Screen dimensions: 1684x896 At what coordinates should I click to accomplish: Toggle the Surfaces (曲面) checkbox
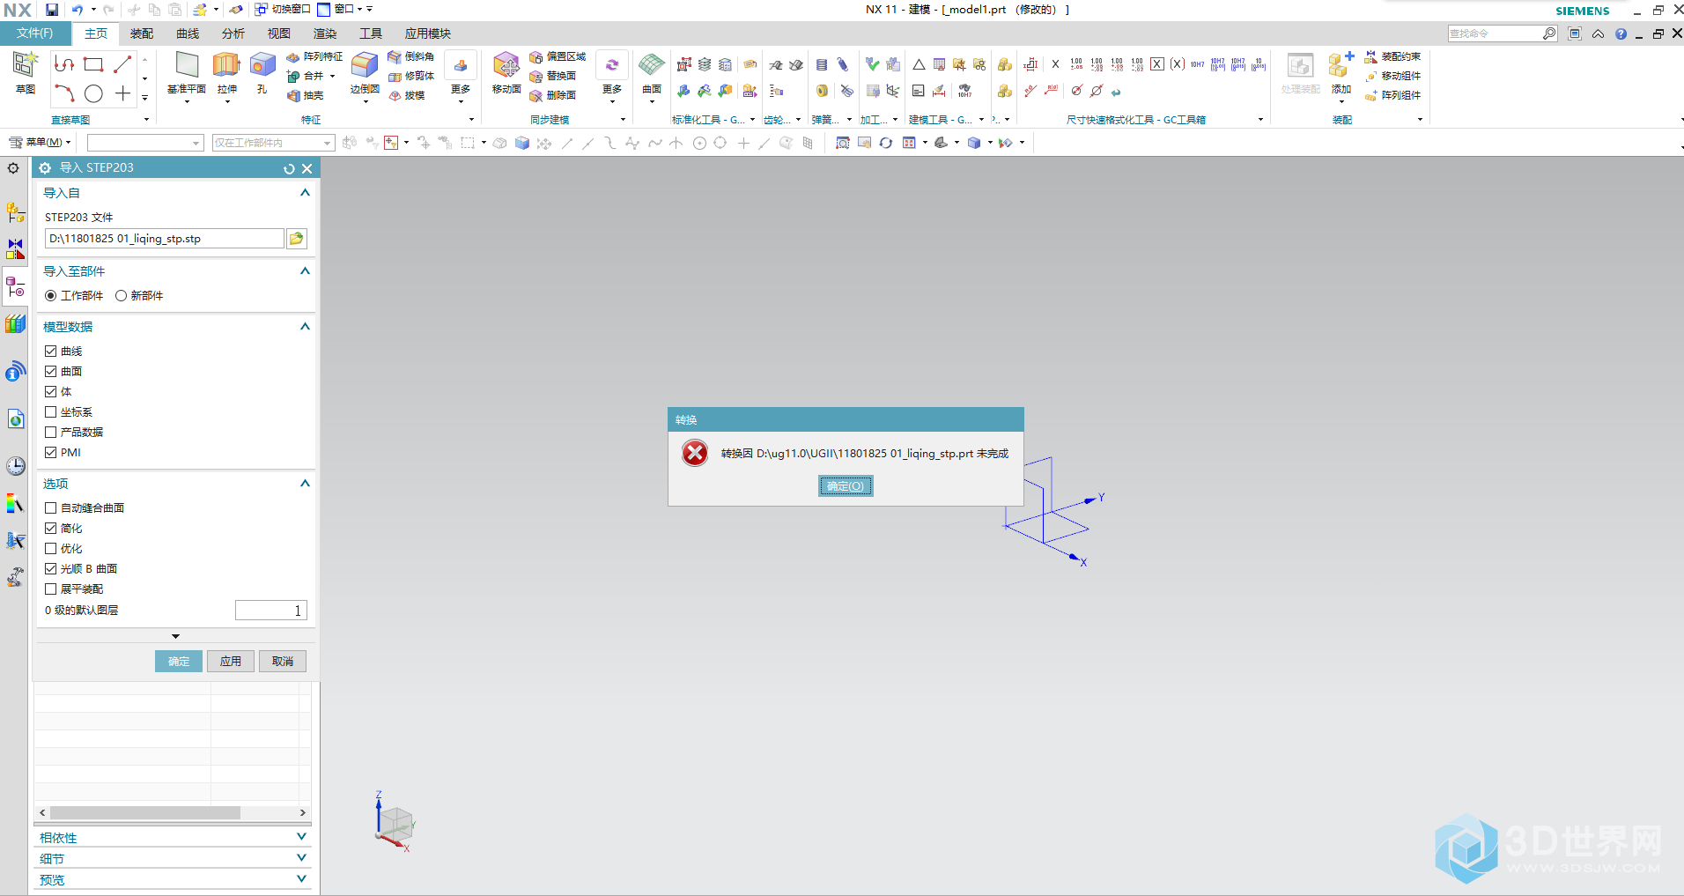[50, 372]
